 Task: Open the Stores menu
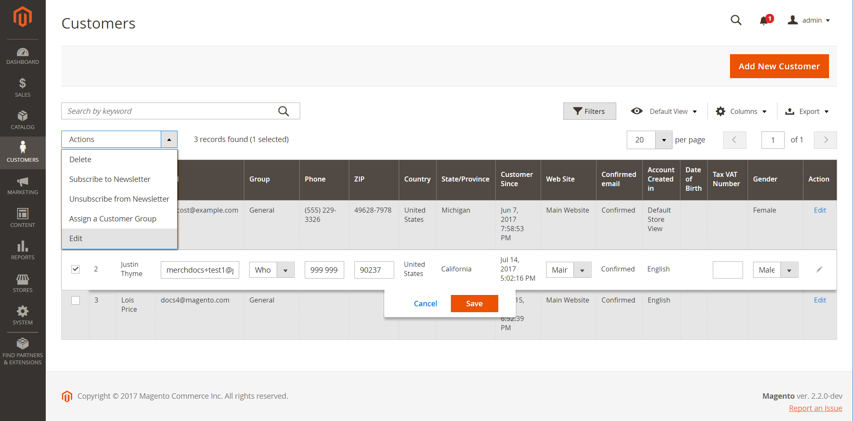pyautogui.click(x=23, y=283)
